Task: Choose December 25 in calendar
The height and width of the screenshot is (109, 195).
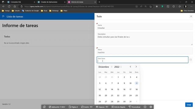Action: (x=136, y=95)
